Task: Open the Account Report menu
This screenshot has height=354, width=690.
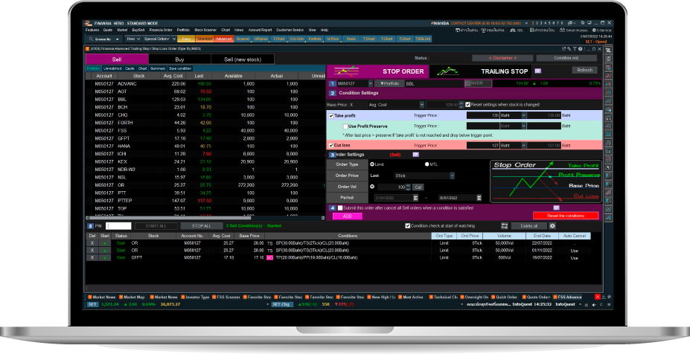Action: (260, 30)
